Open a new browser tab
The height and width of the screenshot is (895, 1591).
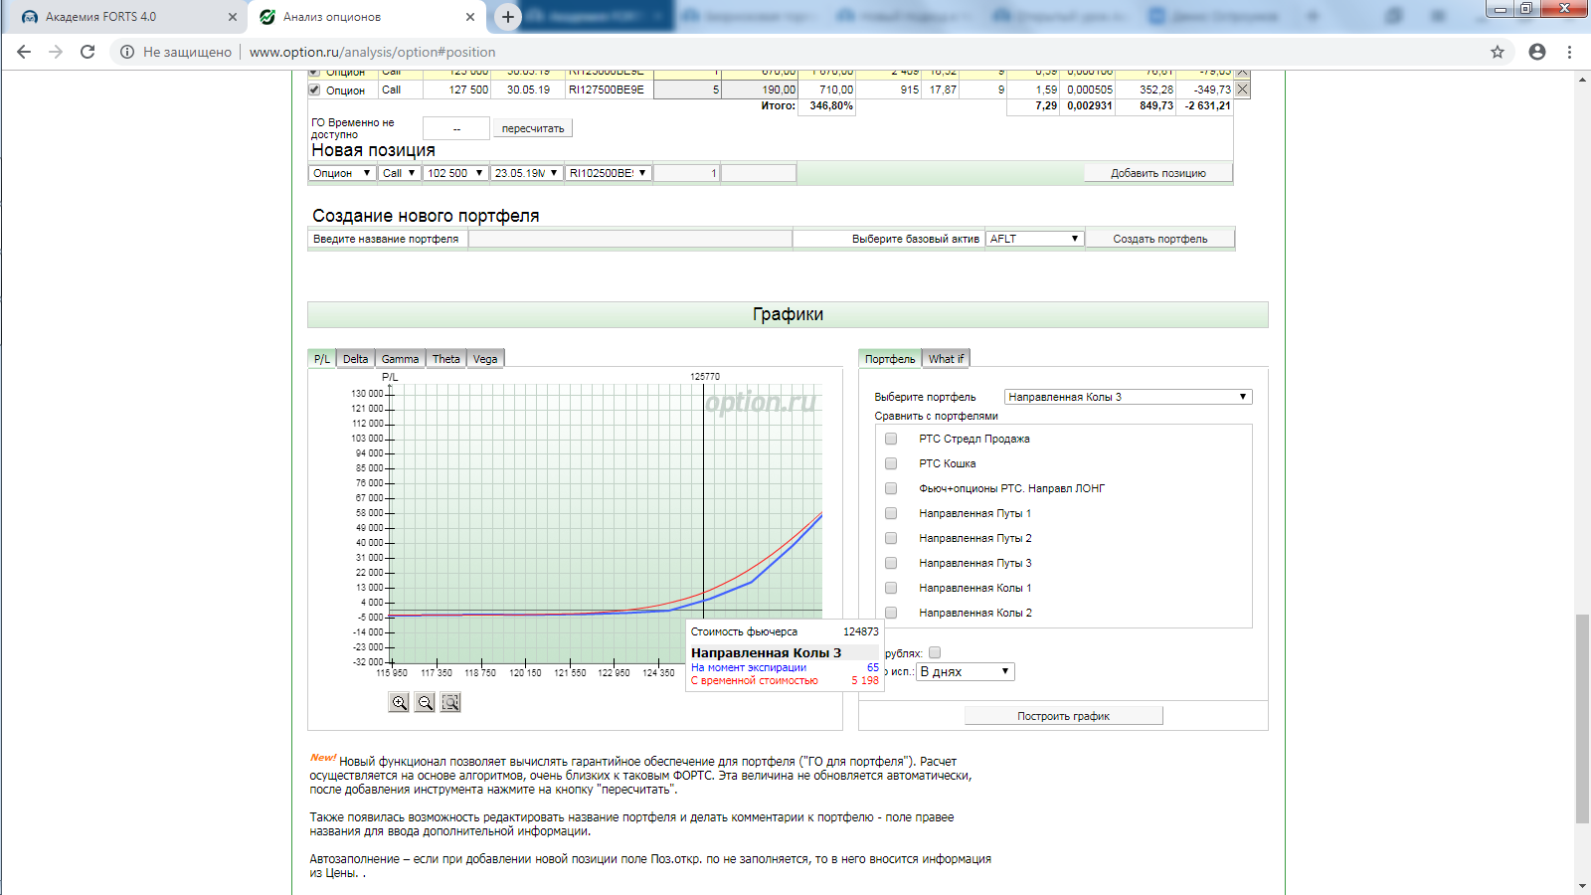[x=507, y=17]
